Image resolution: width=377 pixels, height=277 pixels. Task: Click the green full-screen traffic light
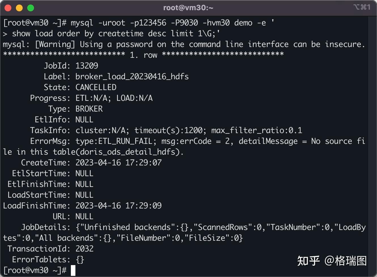(31, 8)
